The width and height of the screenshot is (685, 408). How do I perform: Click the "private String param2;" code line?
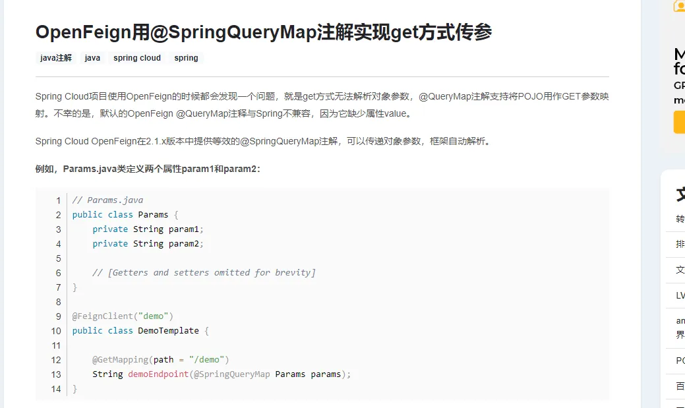(148, 244)
